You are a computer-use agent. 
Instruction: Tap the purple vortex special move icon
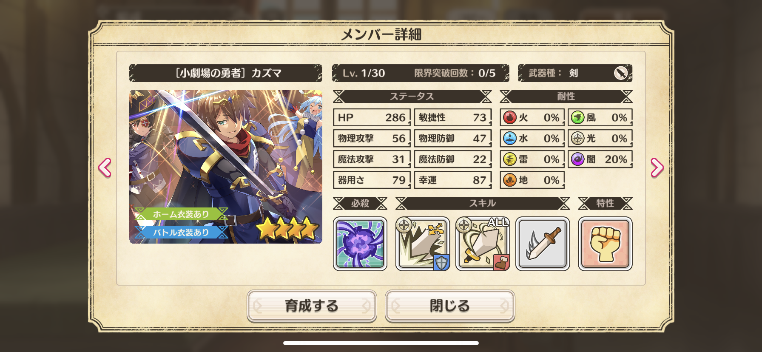[x=360, y=244]
